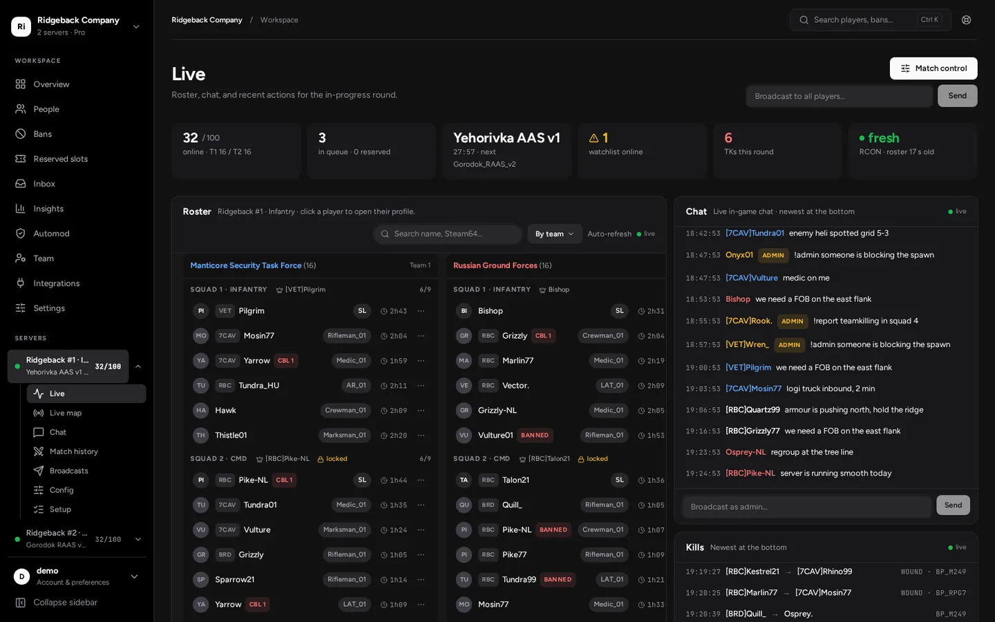
Task: Collapse the Ridgeback #1 server section
Action: point(138,366)
